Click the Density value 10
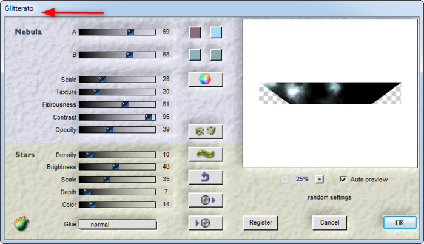The height and width of the screenshot is (244, 424). tap(166, 154)
